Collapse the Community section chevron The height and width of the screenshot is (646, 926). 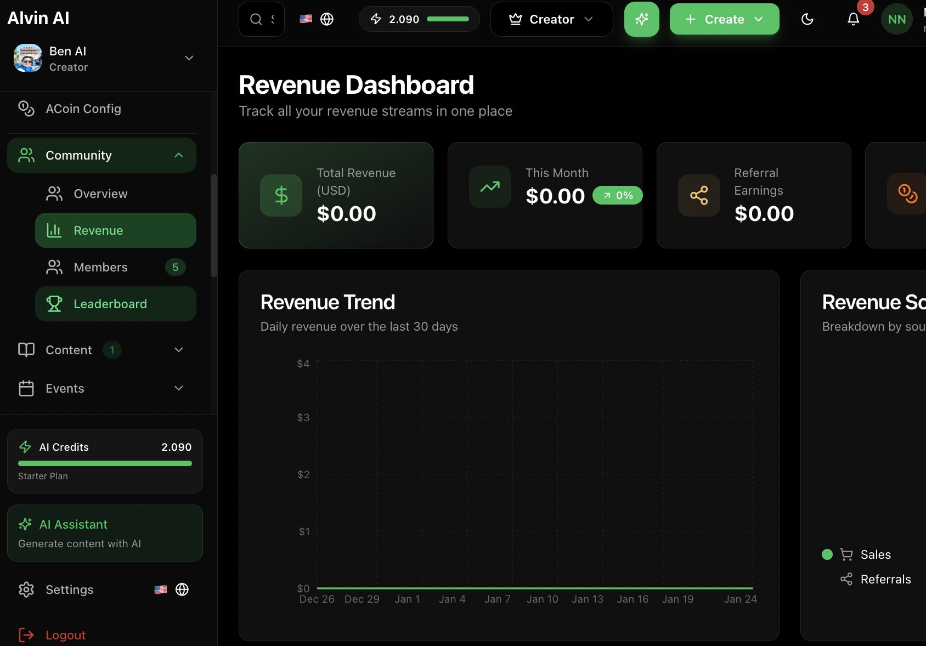click(179, 155)
